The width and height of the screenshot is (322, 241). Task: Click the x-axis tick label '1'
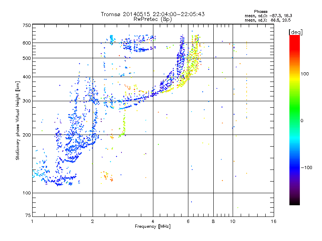coord(32,221)
